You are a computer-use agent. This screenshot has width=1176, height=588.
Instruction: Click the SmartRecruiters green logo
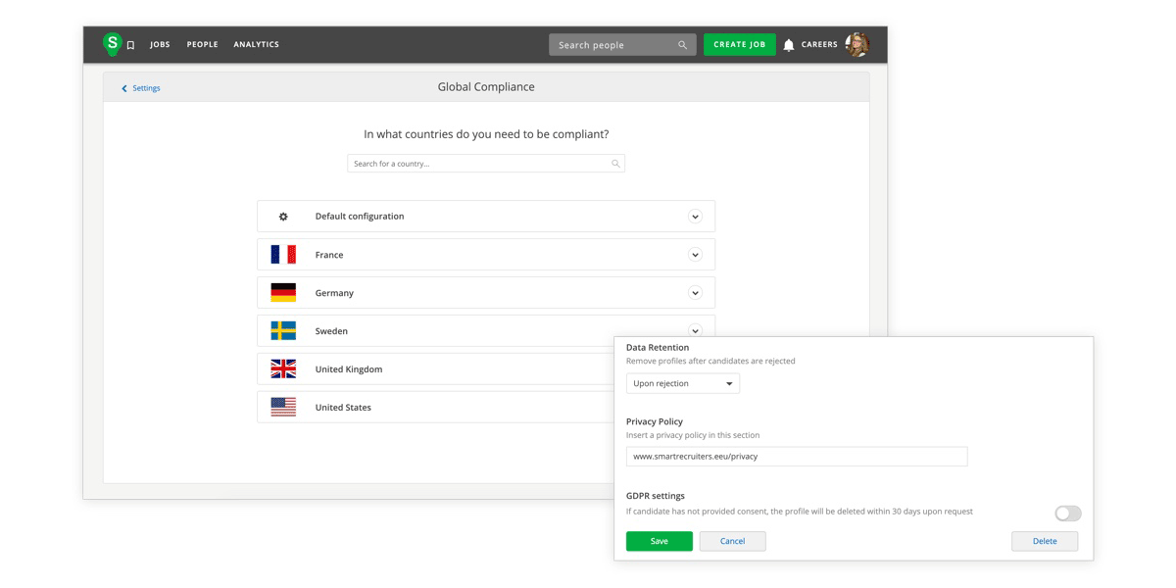pos(113,43)
